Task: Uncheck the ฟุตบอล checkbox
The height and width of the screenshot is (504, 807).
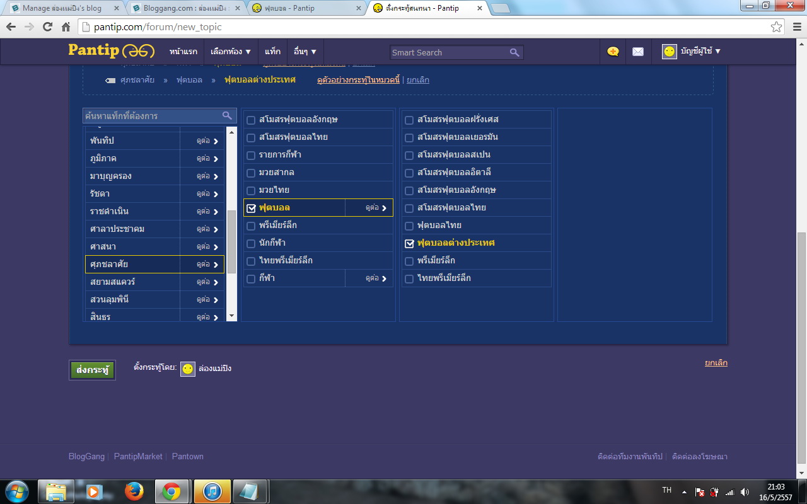Action: click(251, 208)
